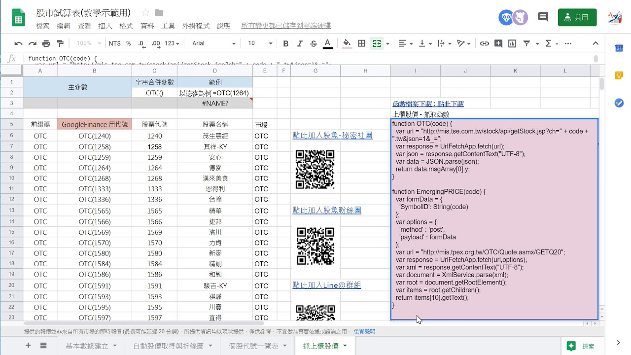Select cell D3 showing #NAME?

pos(215,103)
